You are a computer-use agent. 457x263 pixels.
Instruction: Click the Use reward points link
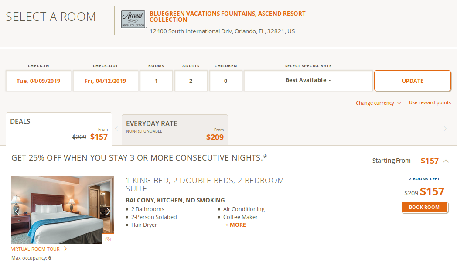[x=430, y=103]
